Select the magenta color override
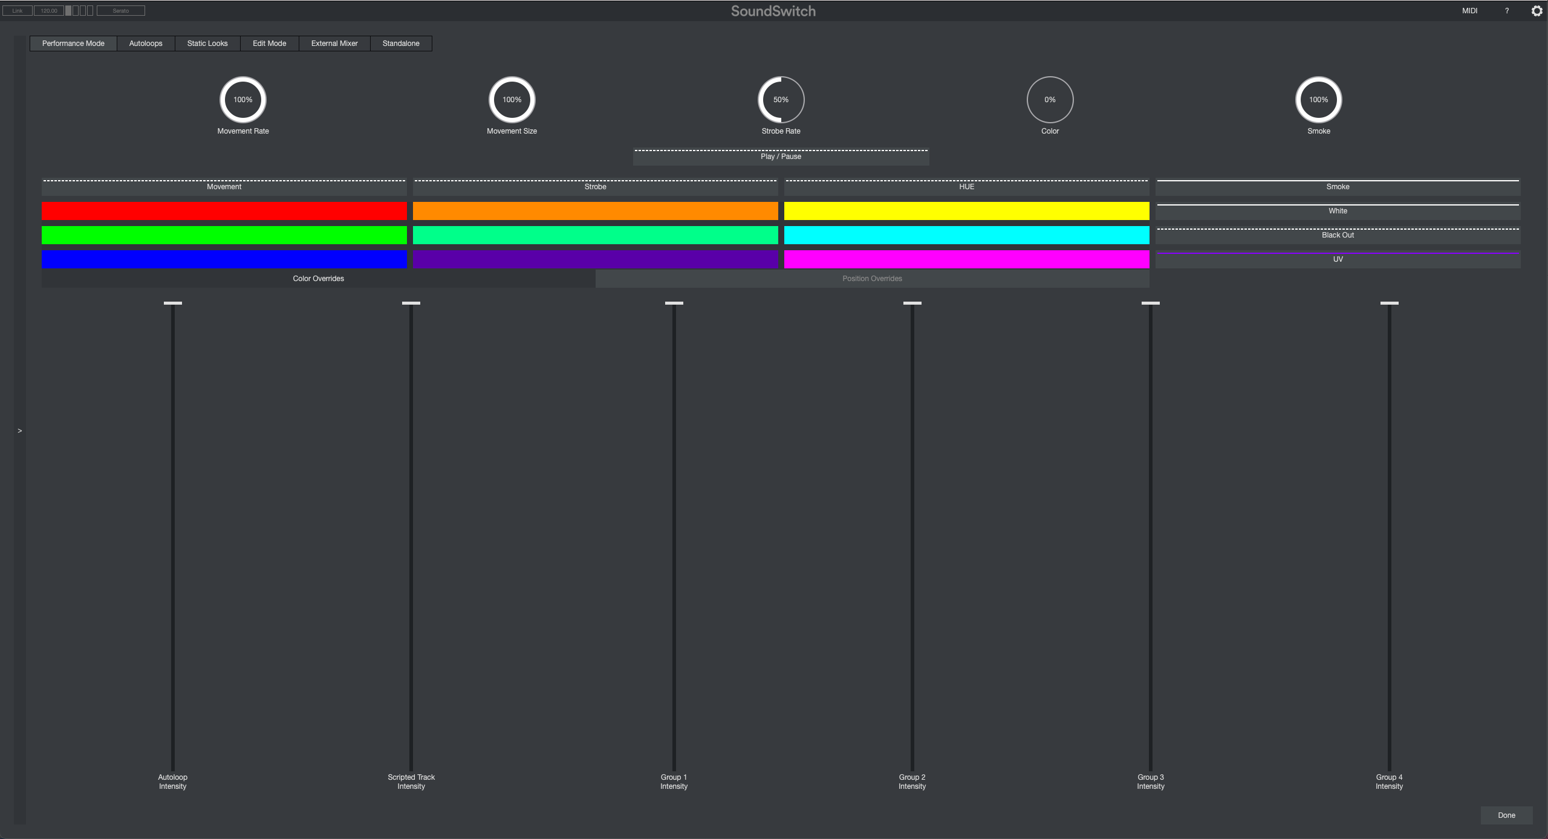 (967, 259)
